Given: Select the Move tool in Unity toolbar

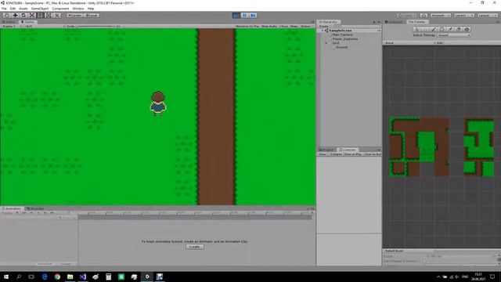Looking at the screenshot, I should 15,16.
